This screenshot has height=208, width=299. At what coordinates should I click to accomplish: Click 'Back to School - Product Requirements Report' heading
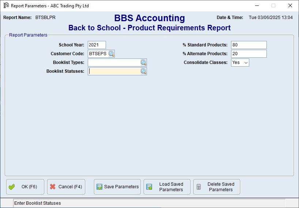(x=149, y=28)
